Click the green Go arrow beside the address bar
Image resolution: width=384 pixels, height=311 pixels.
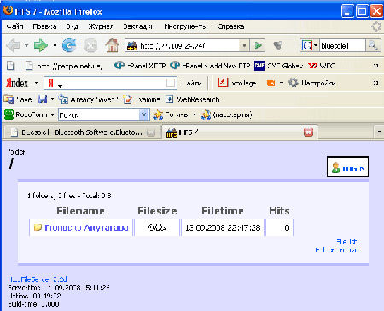pyautogui.click(x=259, y=45)
